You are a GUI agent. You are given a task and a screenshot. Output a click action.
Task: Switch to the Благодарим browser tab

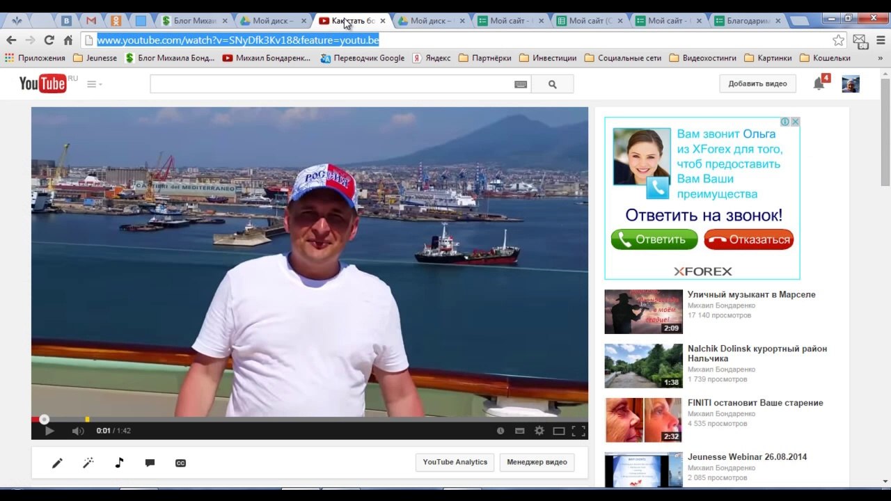(748, 21)
